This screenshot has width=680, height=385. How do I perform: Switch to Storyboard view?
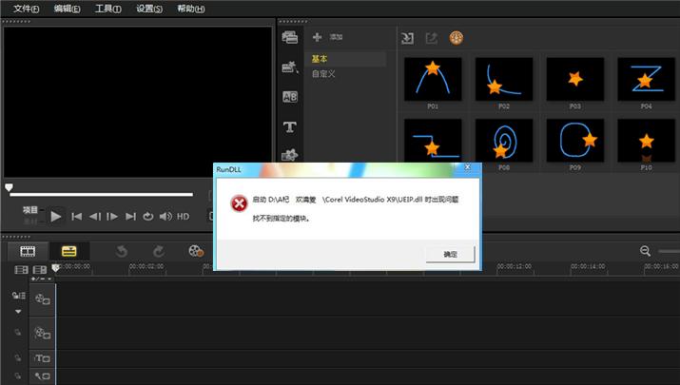[x=29, y=251]
